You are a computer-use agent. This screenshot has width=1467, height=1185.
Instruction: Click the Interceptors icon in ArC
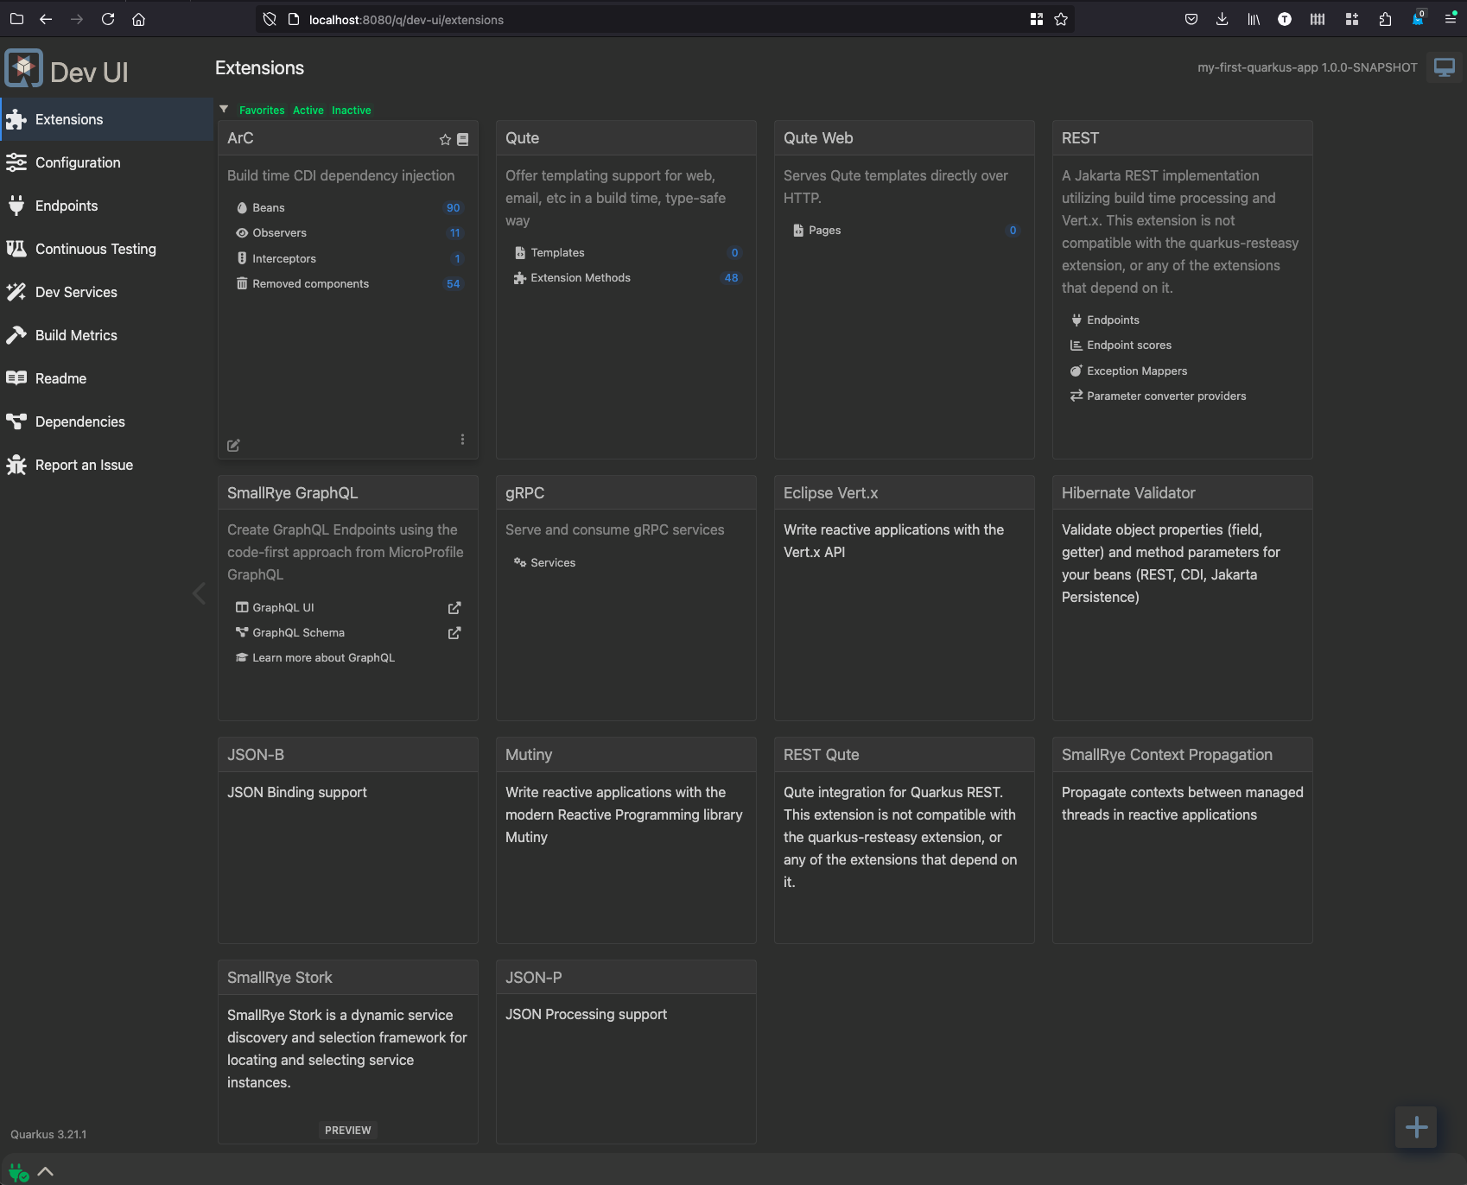coord(242,258)
